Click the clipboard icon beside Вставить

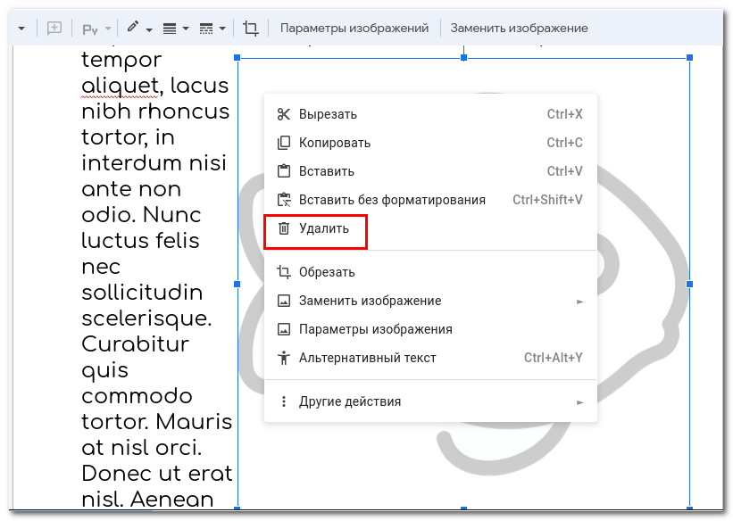tap(284, 171)
